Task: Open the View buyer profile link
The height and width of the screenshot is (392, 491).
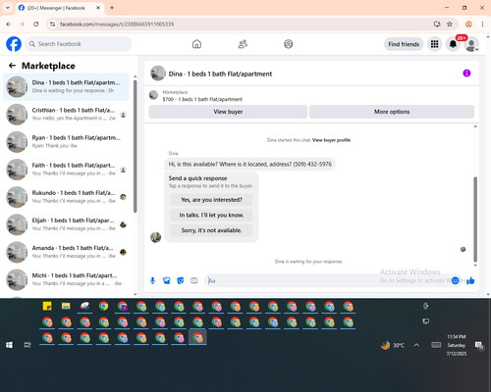Action: [331, 140]
